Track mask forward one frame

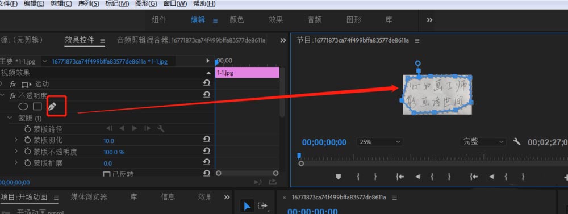(x=147, y=128)
